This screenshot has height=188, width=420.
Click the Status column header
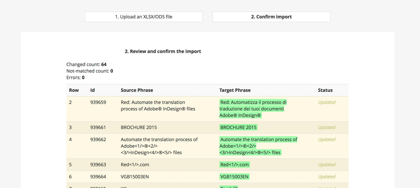click(325, 90)
